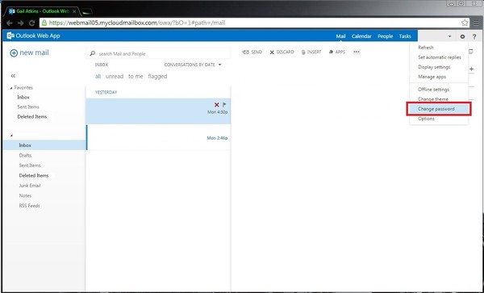Viewport: 484px width, 293px height.
Task: Close the Gail Atkins Outlook tab
Action: (74, 11)
